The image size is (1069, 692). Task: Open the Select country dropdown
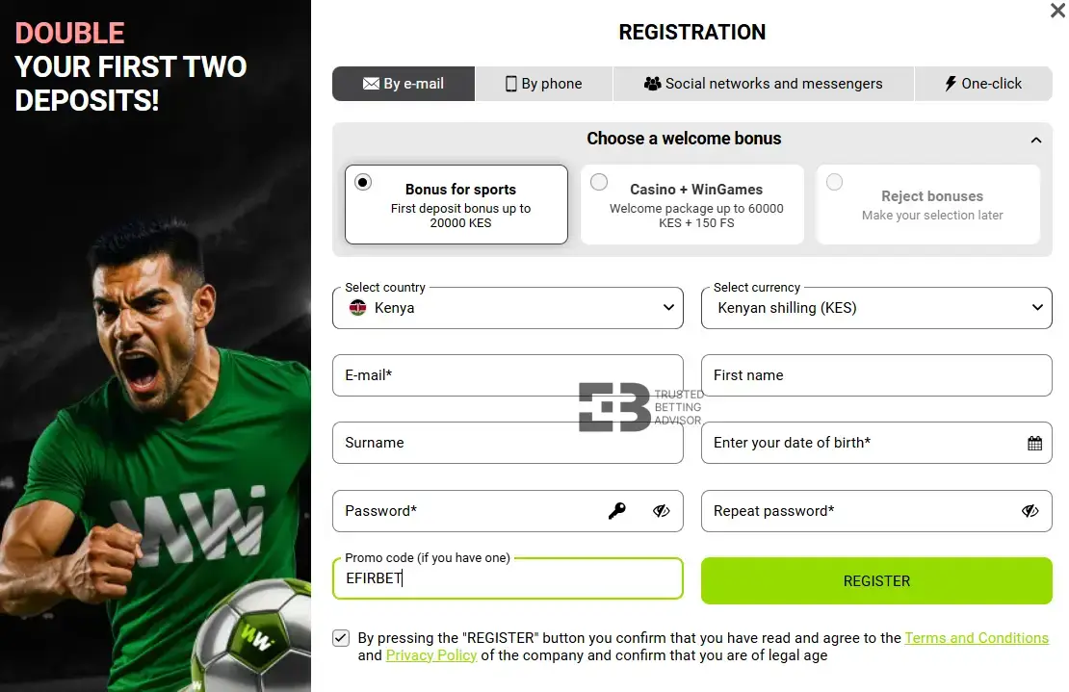pos(508,308)
